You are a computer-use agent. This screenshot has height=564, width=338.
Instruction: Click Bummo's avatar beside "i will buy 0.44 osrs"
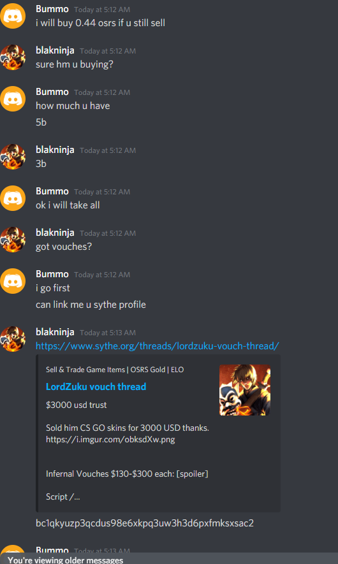tap(13, 16)
